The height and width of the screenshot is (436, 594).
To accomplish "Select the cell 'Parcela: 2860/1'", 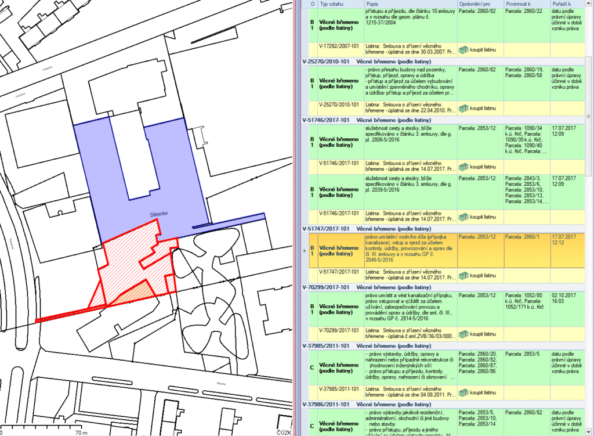I will tap(527, 251).
